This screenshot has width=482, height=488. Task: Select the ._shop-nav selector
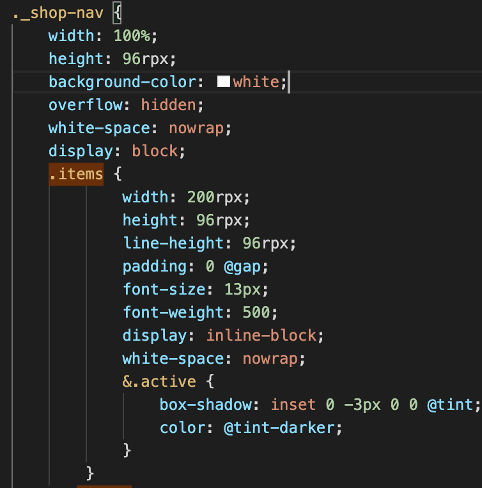pyautogui.click(x=58, y=13)
